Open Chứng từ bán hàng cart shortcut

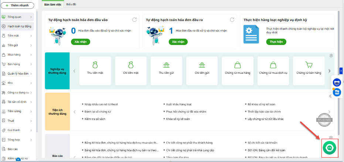click(309, 68)
